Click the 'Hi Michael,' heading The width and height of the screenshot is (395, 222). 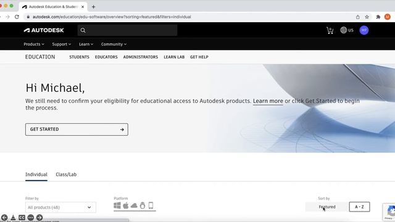(x=55, y=88)
